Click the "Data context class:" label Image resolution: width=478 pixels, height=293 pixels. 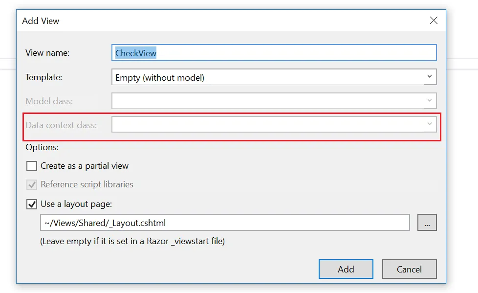tap(61, 125)
